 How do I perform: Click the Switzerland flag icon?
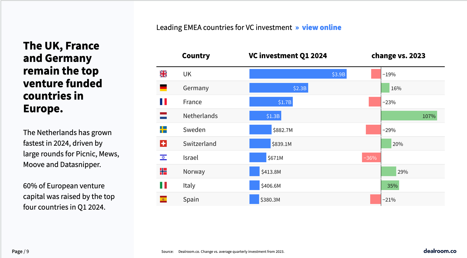pyautogui.click(x=163, y=143)
